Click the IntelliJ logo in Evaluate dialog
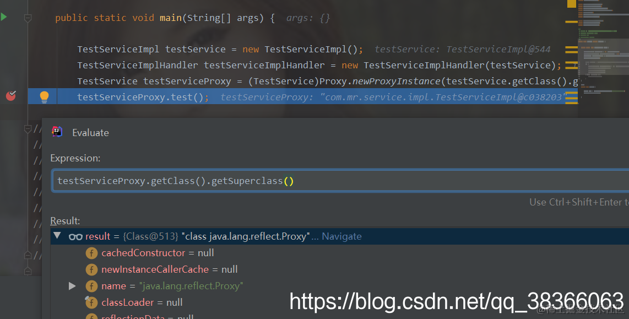 click(x=57, y=132)
